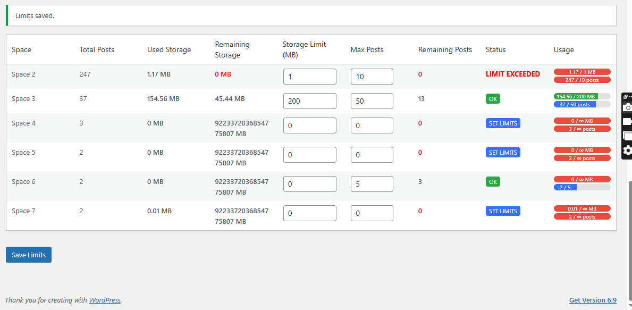Open the WordPress link in footer

click(x=105, y=300)
